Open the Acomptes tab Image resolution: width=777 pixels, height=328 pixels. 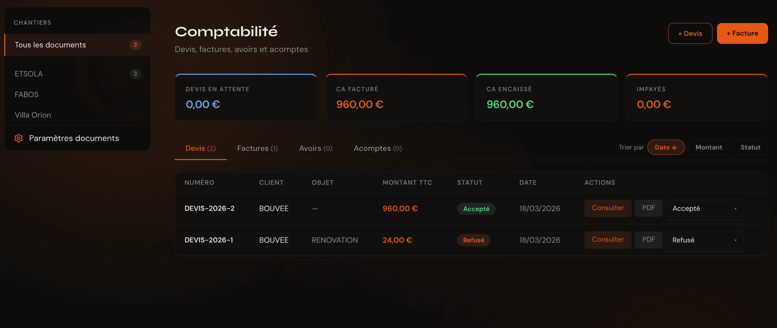(x=378, y=149)
